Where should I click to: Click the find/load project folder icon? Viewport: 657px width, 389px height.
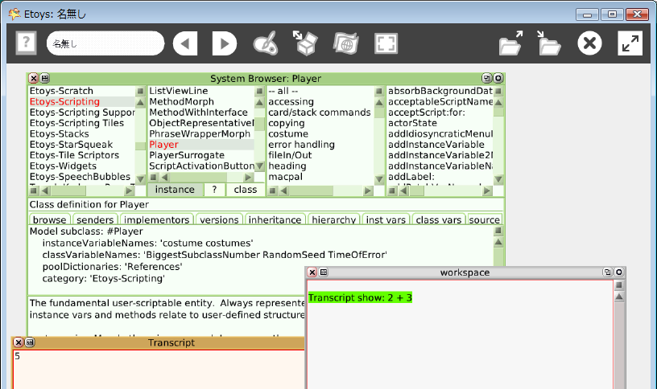click(x=510, y=43)
